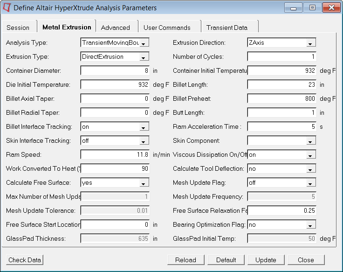This screenshot has height=272, width=343.
Task: Click the disabled GlassPad Thickness field
Action: point(115,239)
